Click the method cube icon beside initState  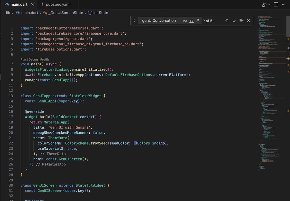tap(90, 13)
